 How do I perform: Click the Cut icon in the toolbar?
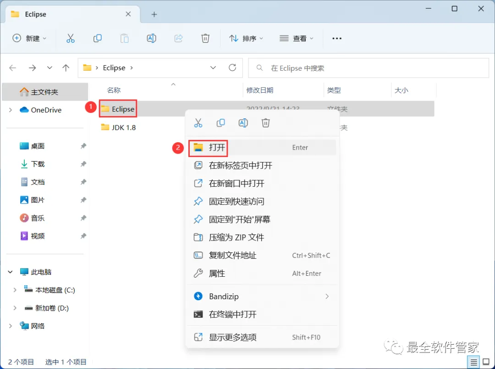tap(71, 38)
